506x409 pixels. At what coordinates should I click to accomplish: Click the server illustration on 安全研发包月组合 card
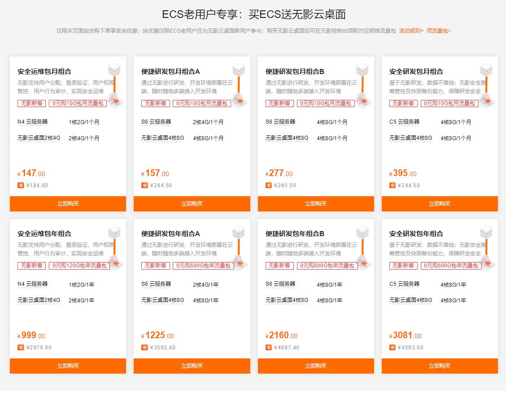[487, 85]
